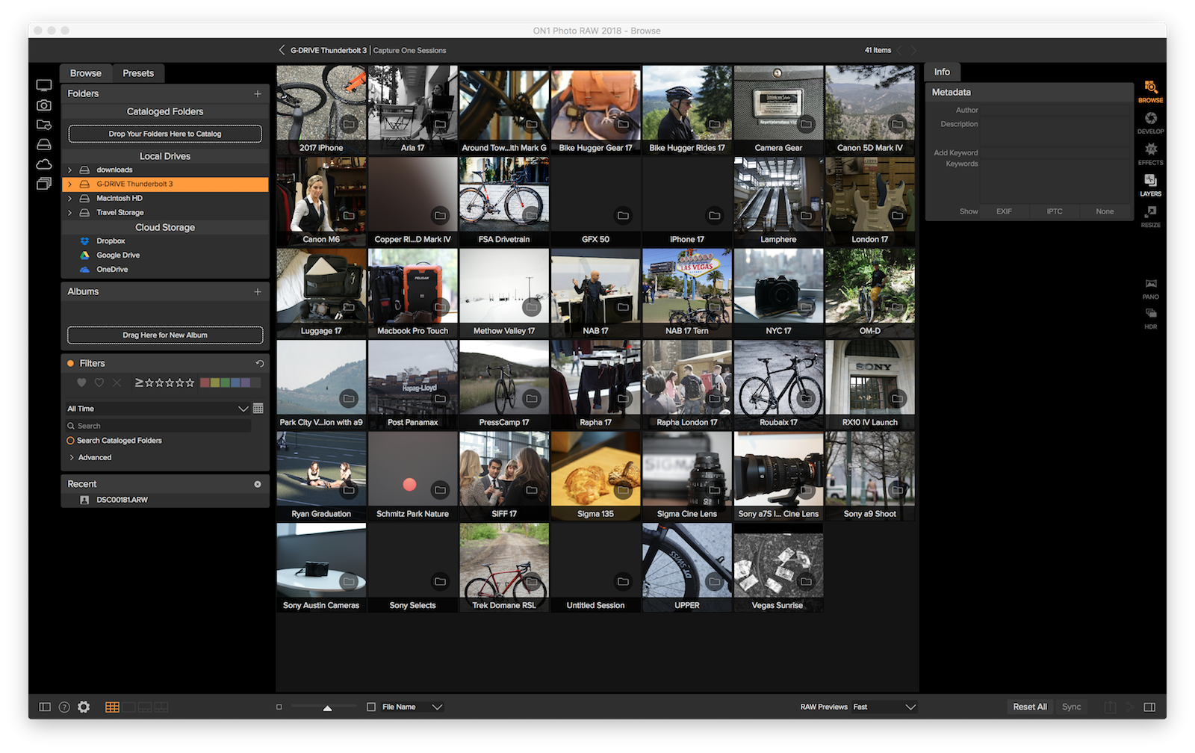
Task: Select the Browse module icon
Action: point(1150,91)
